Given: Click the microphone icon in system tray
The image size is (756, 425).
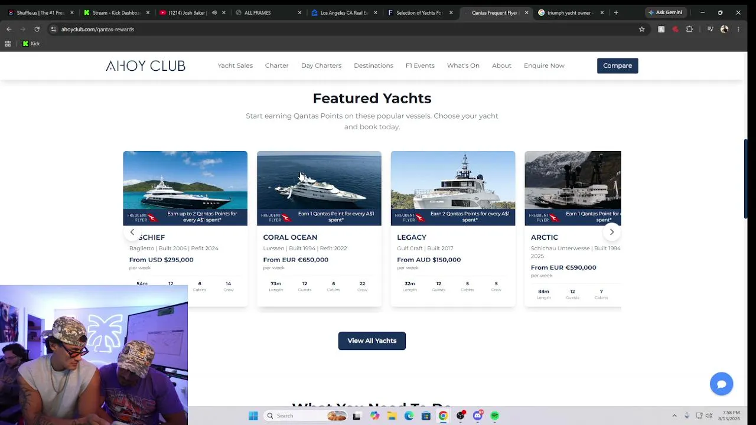Looking at the screenshot, I should click(687, 416).
